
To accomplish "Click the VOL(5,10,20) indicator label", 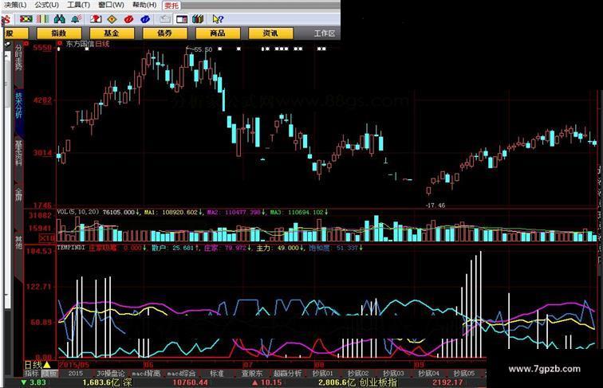I will (78, 212).
